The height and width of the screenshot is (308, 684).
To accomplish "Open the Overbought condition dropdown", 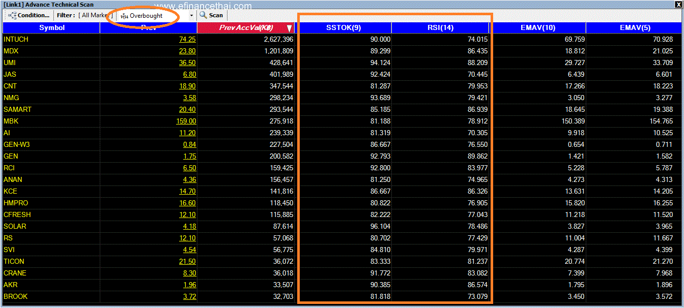I will (x=157, y=15).
